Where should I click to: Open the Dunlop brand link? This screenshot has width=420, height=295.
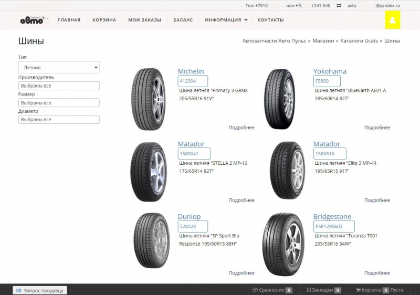[x=189, y=216]
